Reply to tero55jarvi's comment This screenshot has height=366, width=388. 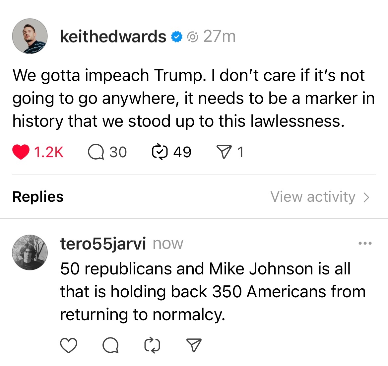[110, 345]
